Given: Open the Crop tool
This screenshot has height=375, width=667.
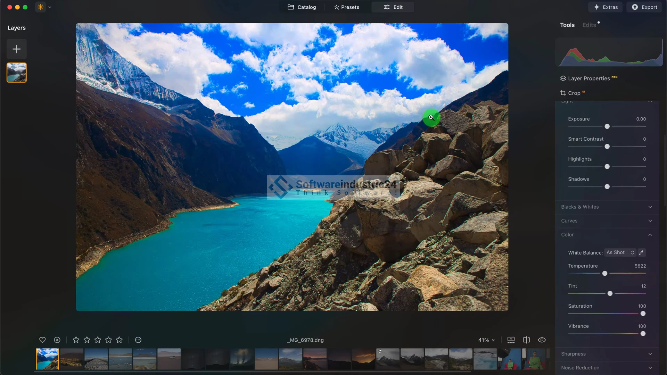Looking at the screenshot, I should click(x=574, y=93).
